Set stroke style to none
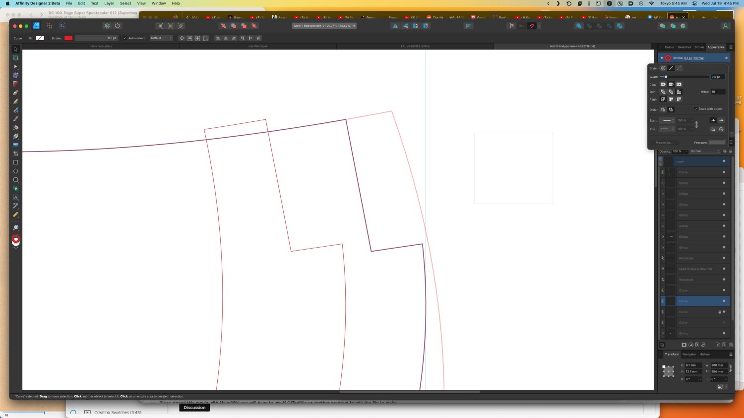The width and height of the screenshot is (744, 418). click(663, 68)
